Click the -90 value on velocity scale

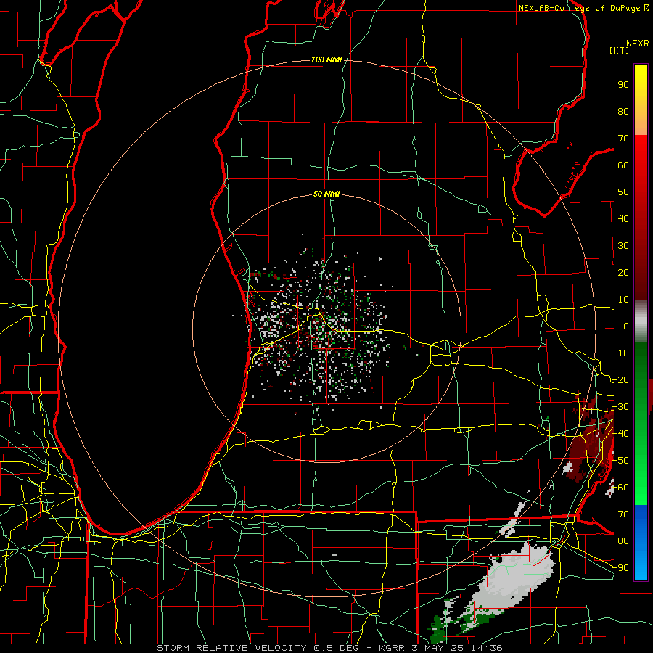620,568
